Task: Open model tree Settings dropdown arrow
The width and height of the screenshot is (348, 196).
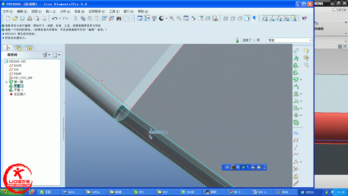Action: pos(49,55)
